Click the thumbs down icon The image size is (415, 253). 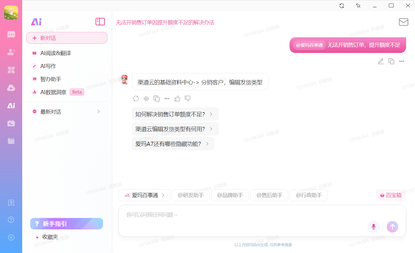pyautogui.click(x=188, y=99)
